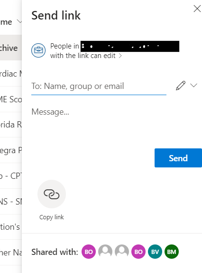Click the Copy link text label
The image size is (202, 273).
pyautogui.click(x=52, y=217)
